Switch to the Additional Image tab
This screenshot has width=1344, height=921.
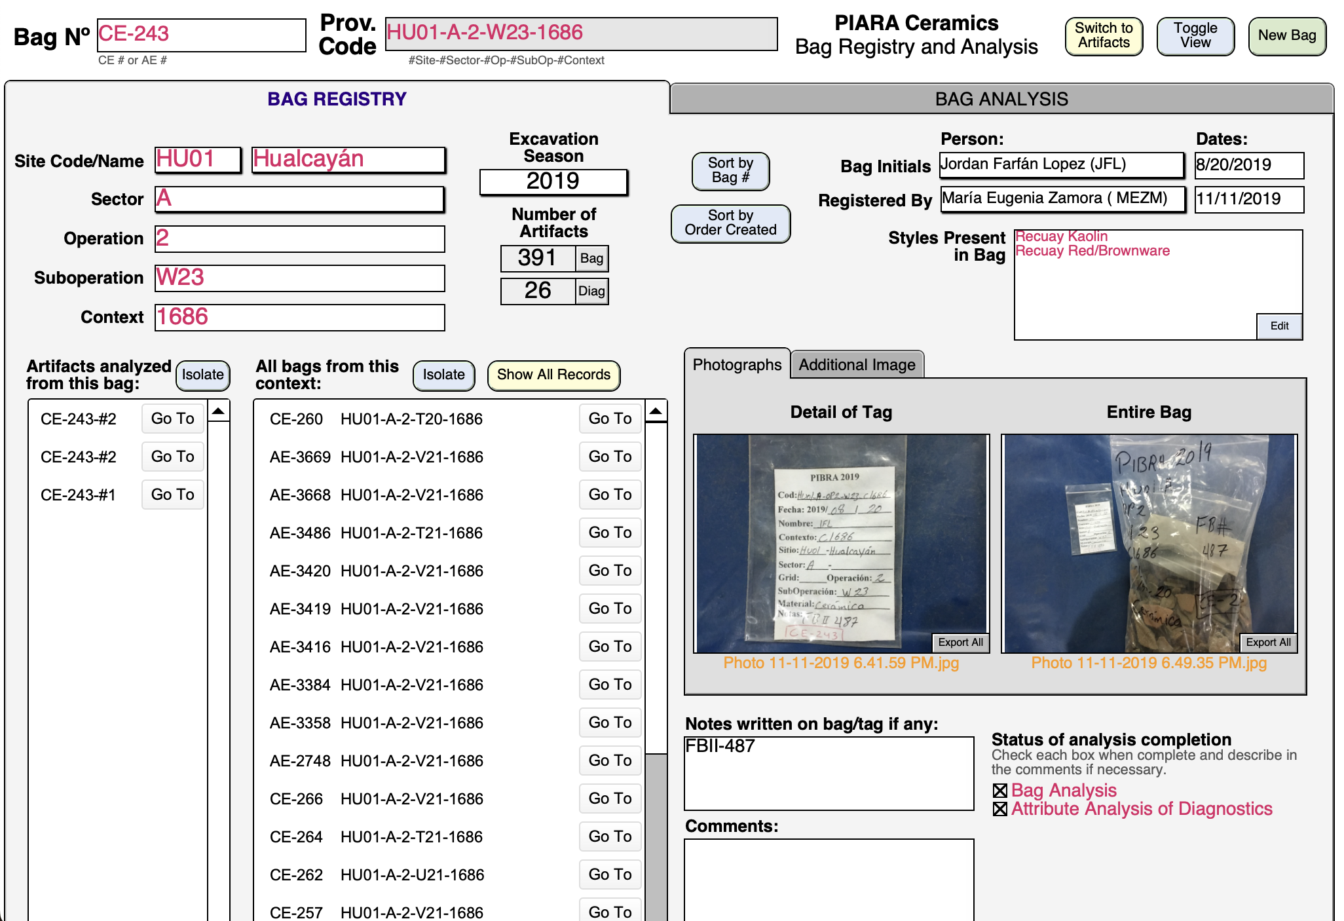(x=857, y=365)
